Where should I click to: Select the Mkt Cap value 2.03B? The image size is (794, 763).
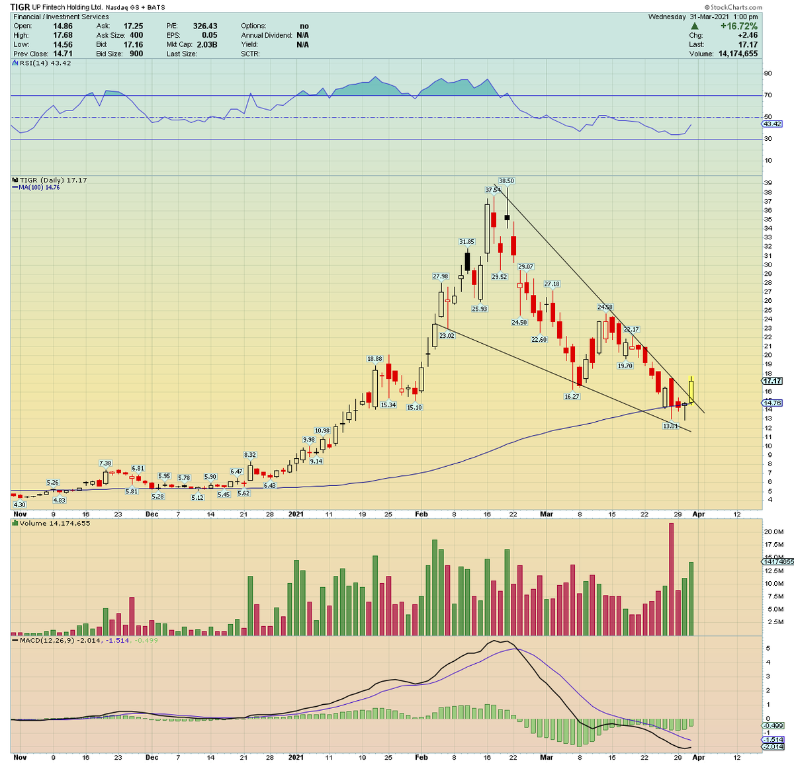click(x=206, y=45)
